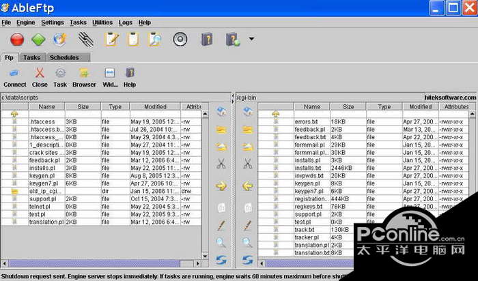Click the magnifier icon beside the local list

[x=221, y=243]
